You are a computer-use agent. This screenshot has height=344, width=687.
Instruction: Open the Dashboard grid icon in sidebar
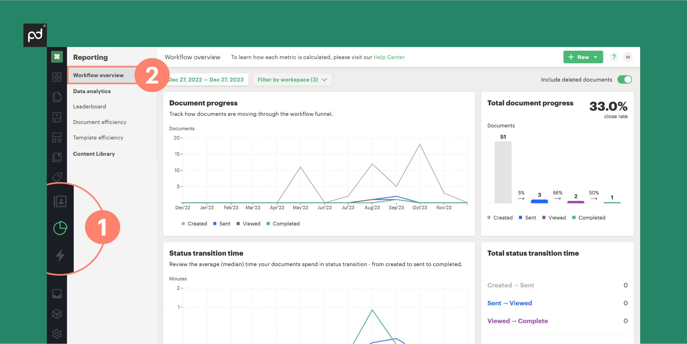[x=57, y=77]
